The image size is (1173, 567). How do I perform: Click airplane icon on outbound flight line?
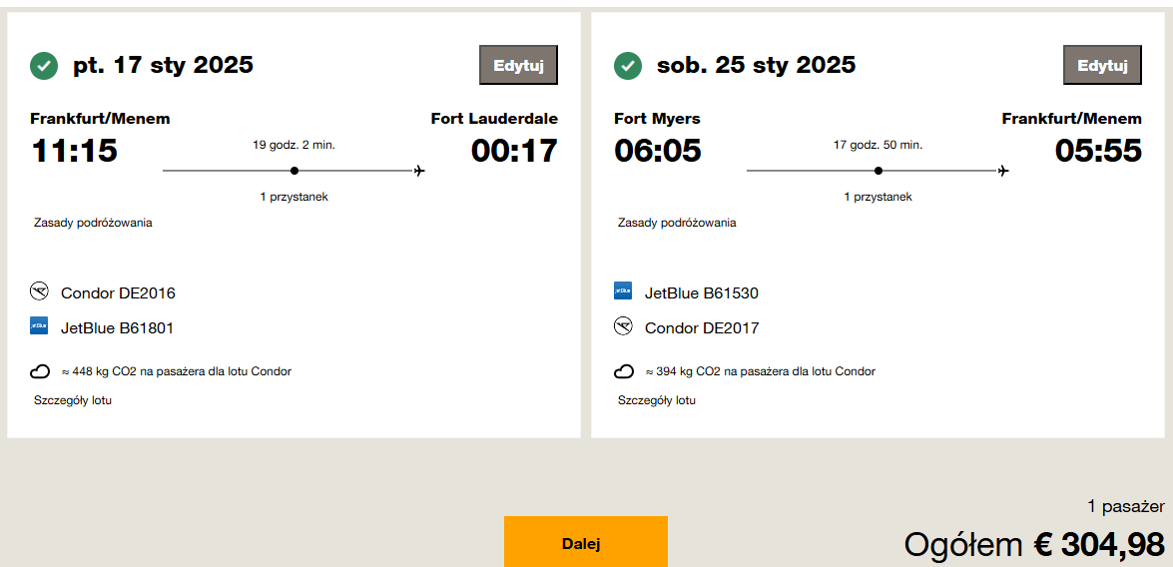pyautogui.click(x=419, y=171)
